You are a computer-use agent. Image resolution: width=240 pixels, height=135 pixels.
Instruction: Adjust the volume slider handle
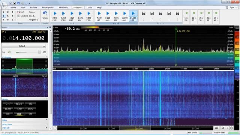[39, 52]
